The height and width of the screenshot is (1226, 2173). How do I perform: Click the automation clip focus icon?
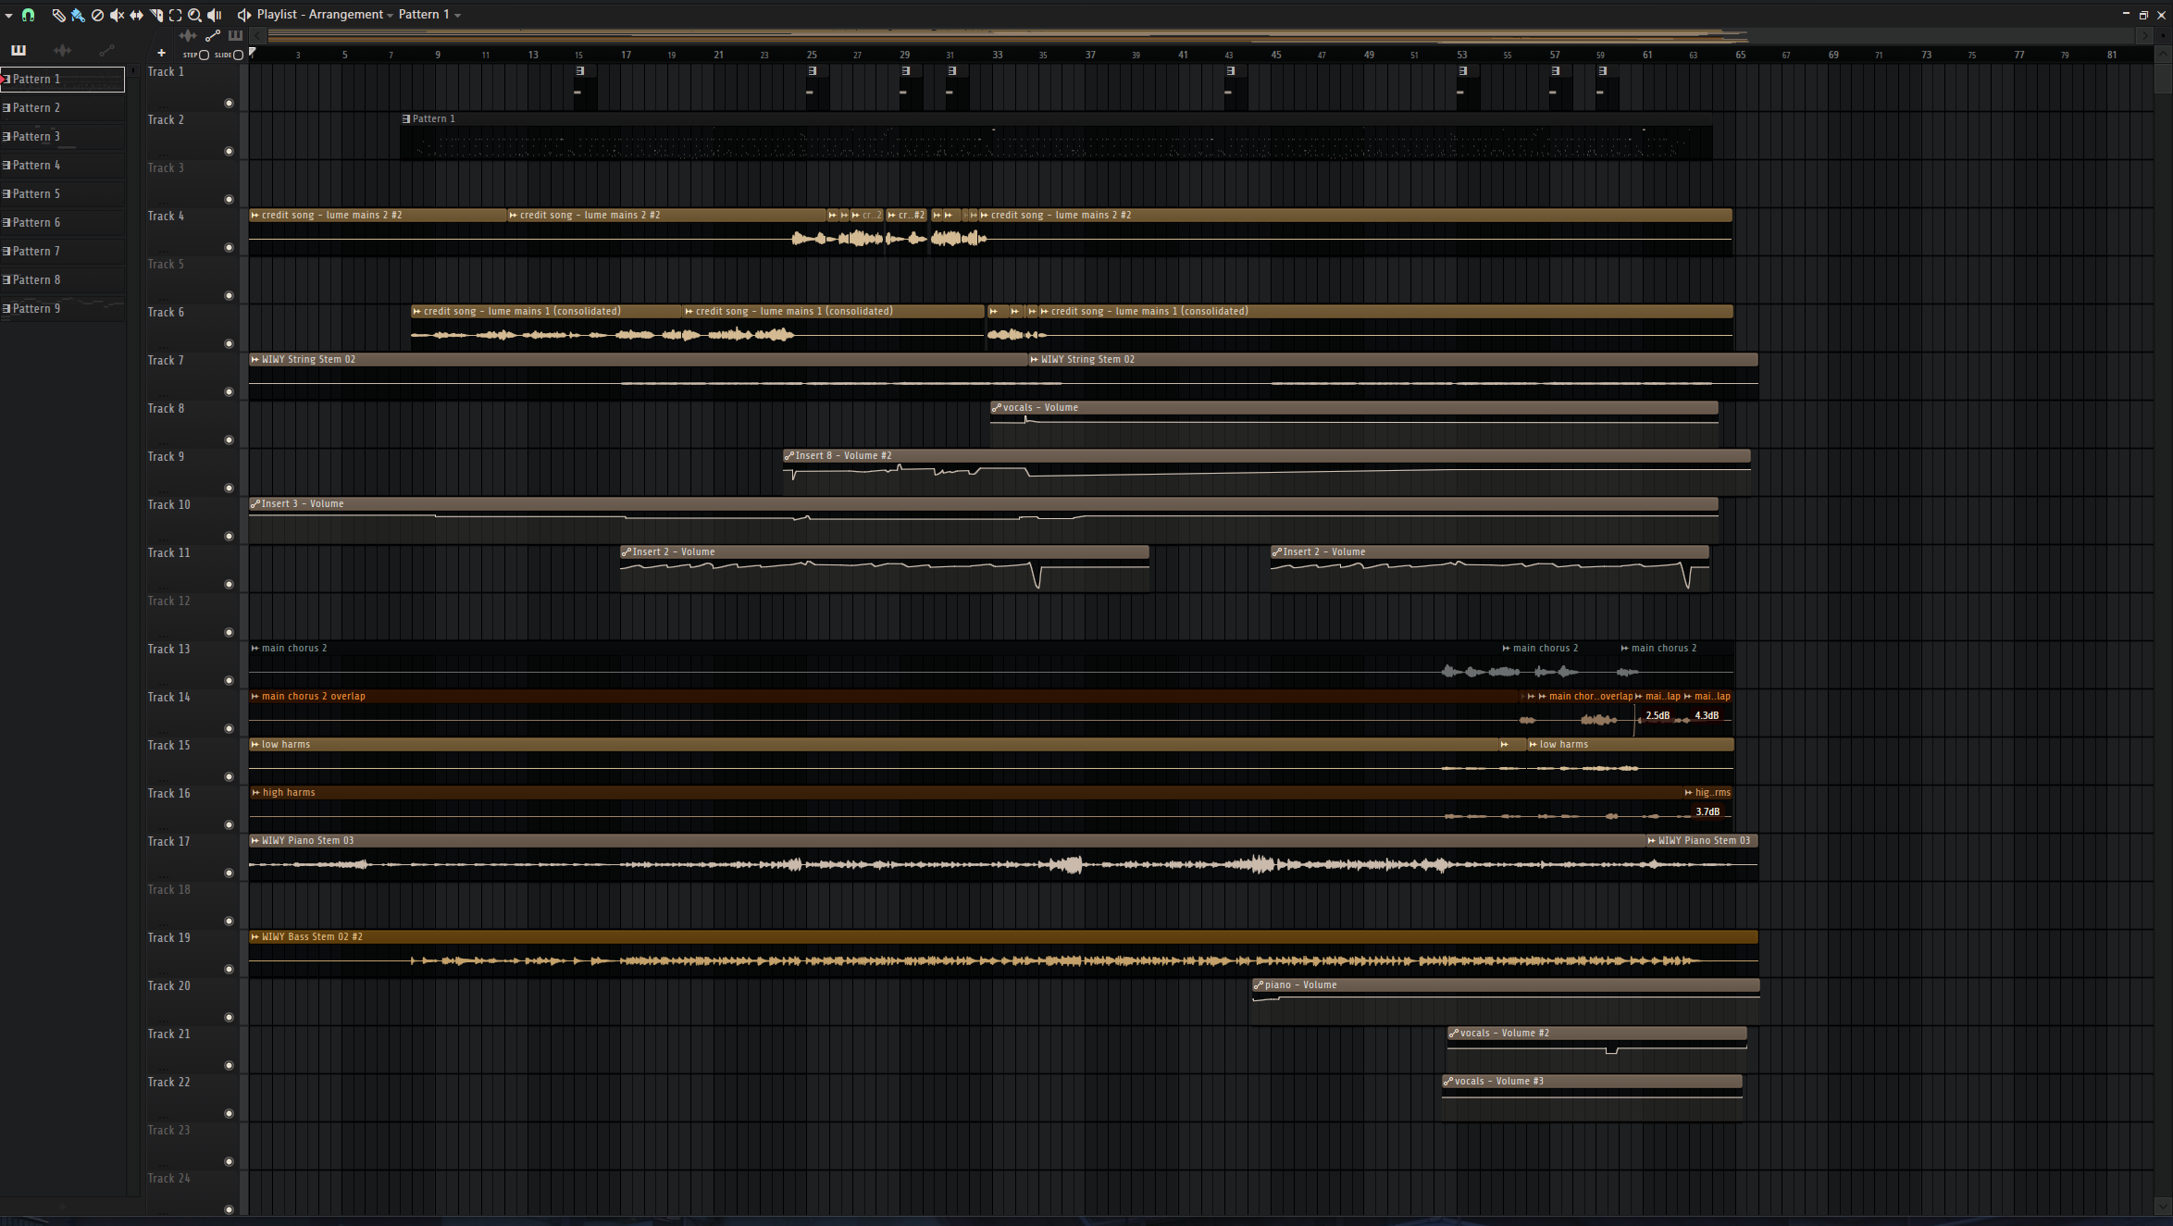click(213, 36)
